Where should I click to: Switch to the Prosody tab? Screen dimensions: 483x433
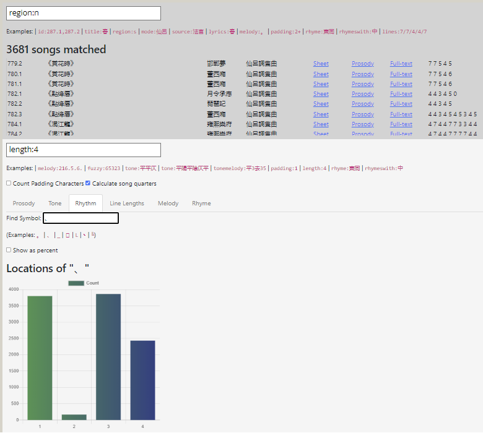[x=24, y=203]
